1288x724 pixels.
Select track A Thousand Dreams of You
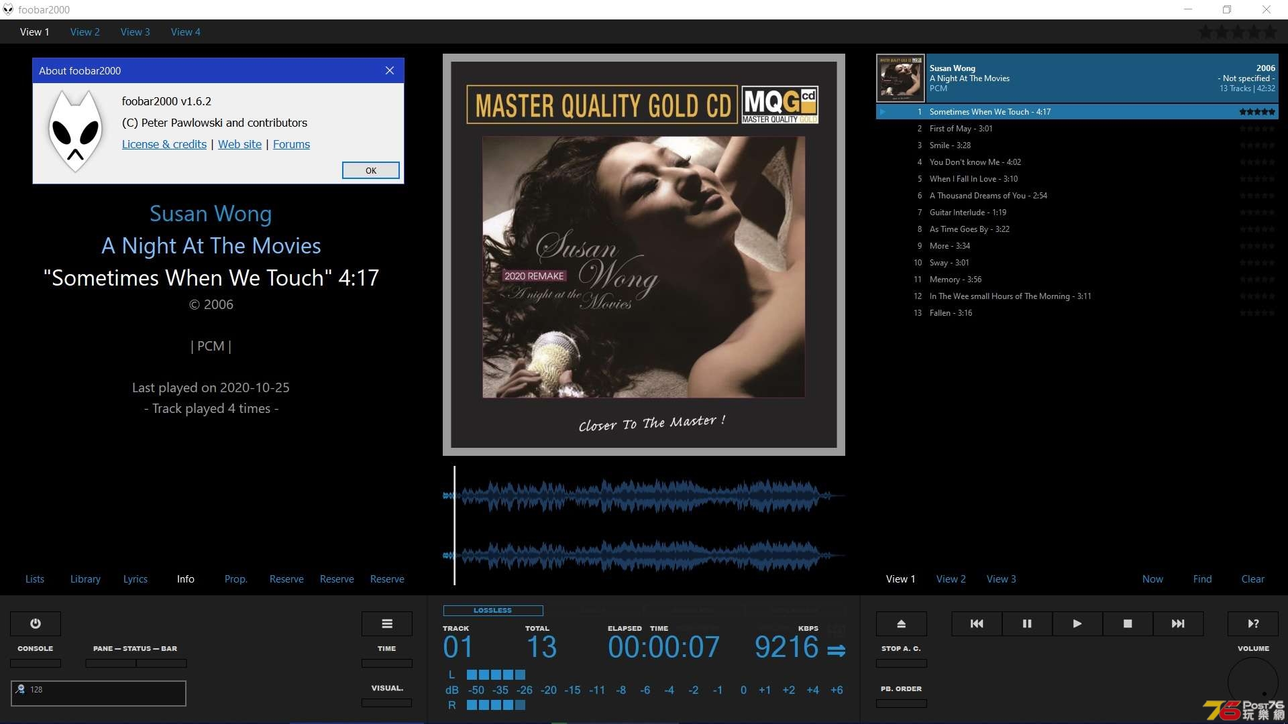pyautogui.click(x=1077, y=196)
